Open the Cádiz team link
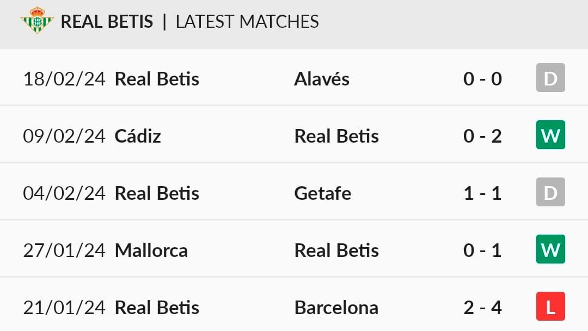The image size is (588, 331). [x=138, y=136]
